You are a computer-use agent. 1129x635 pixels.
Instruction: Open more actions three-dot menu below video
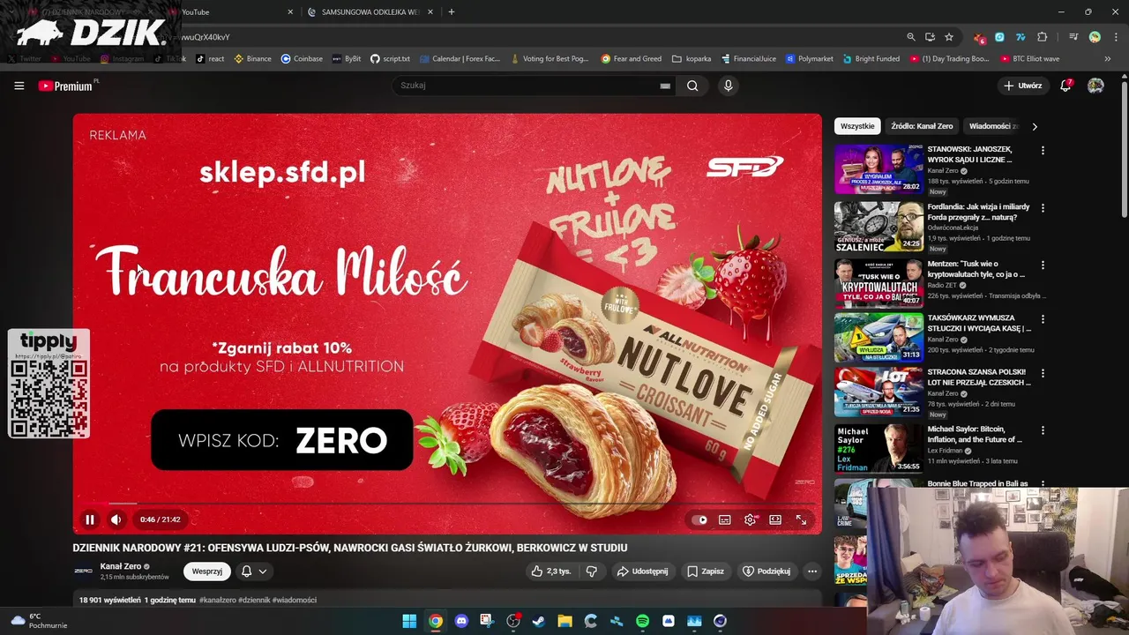812,571
